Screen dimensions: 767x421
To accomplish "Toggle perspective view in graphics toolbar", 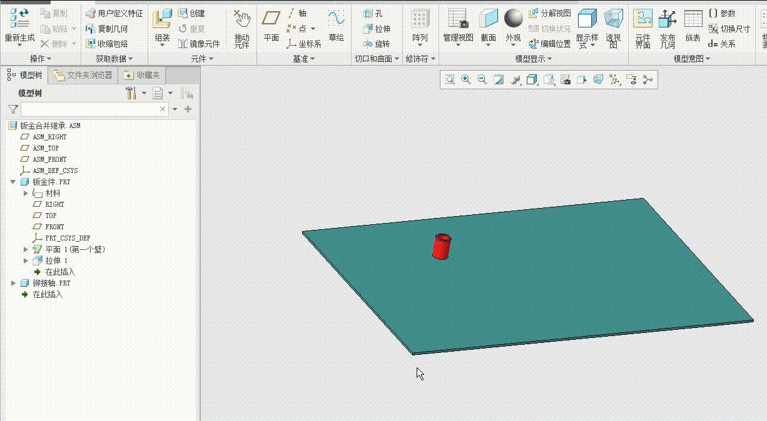I will point(599,79).
